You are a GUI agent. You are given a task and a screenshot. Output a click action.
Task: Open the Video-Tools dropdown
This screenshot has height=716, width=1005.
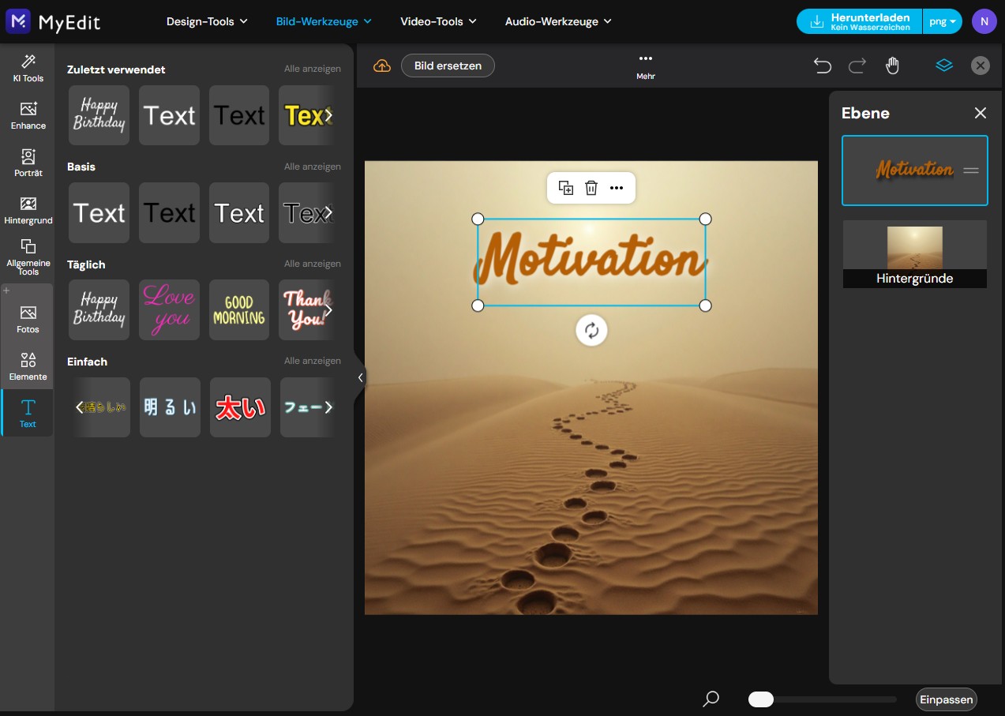click(438, 21)
